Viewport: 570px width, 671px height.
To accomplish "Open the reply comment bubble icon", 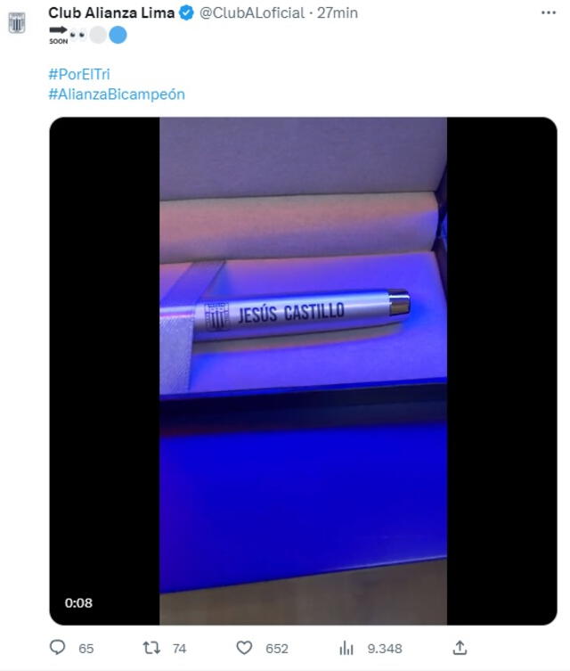I will click(57, 648).
